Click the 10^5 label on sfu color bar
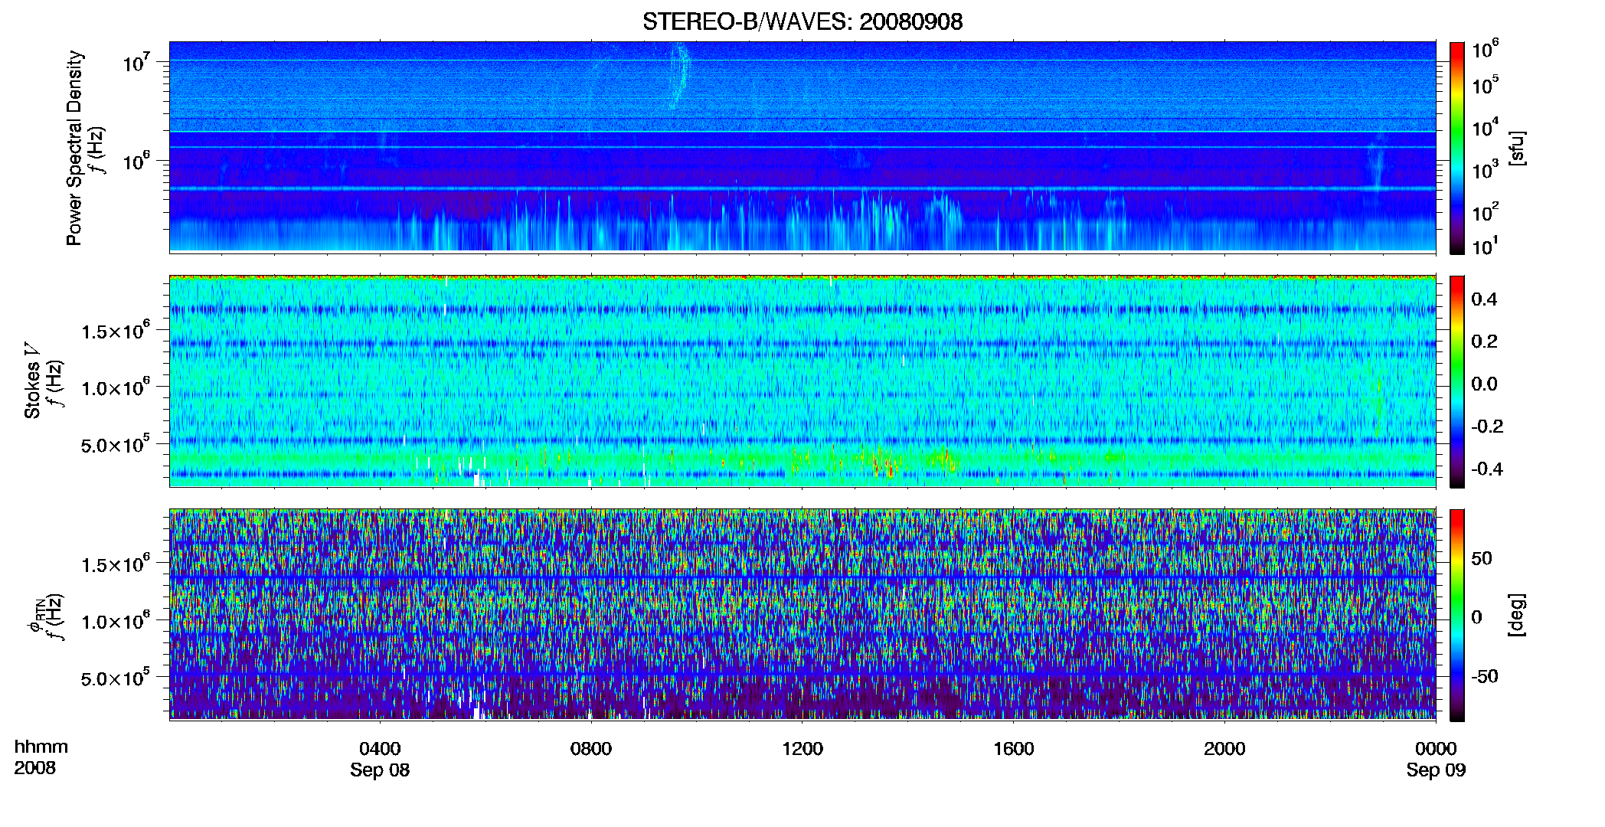Screen dimensions: 1605x827 pyautogui.click(x=1486, y=85)
